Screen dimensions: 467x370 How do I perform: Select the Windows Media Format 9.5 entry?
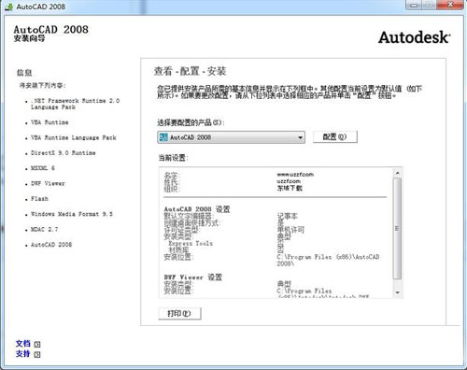[72, 214]
